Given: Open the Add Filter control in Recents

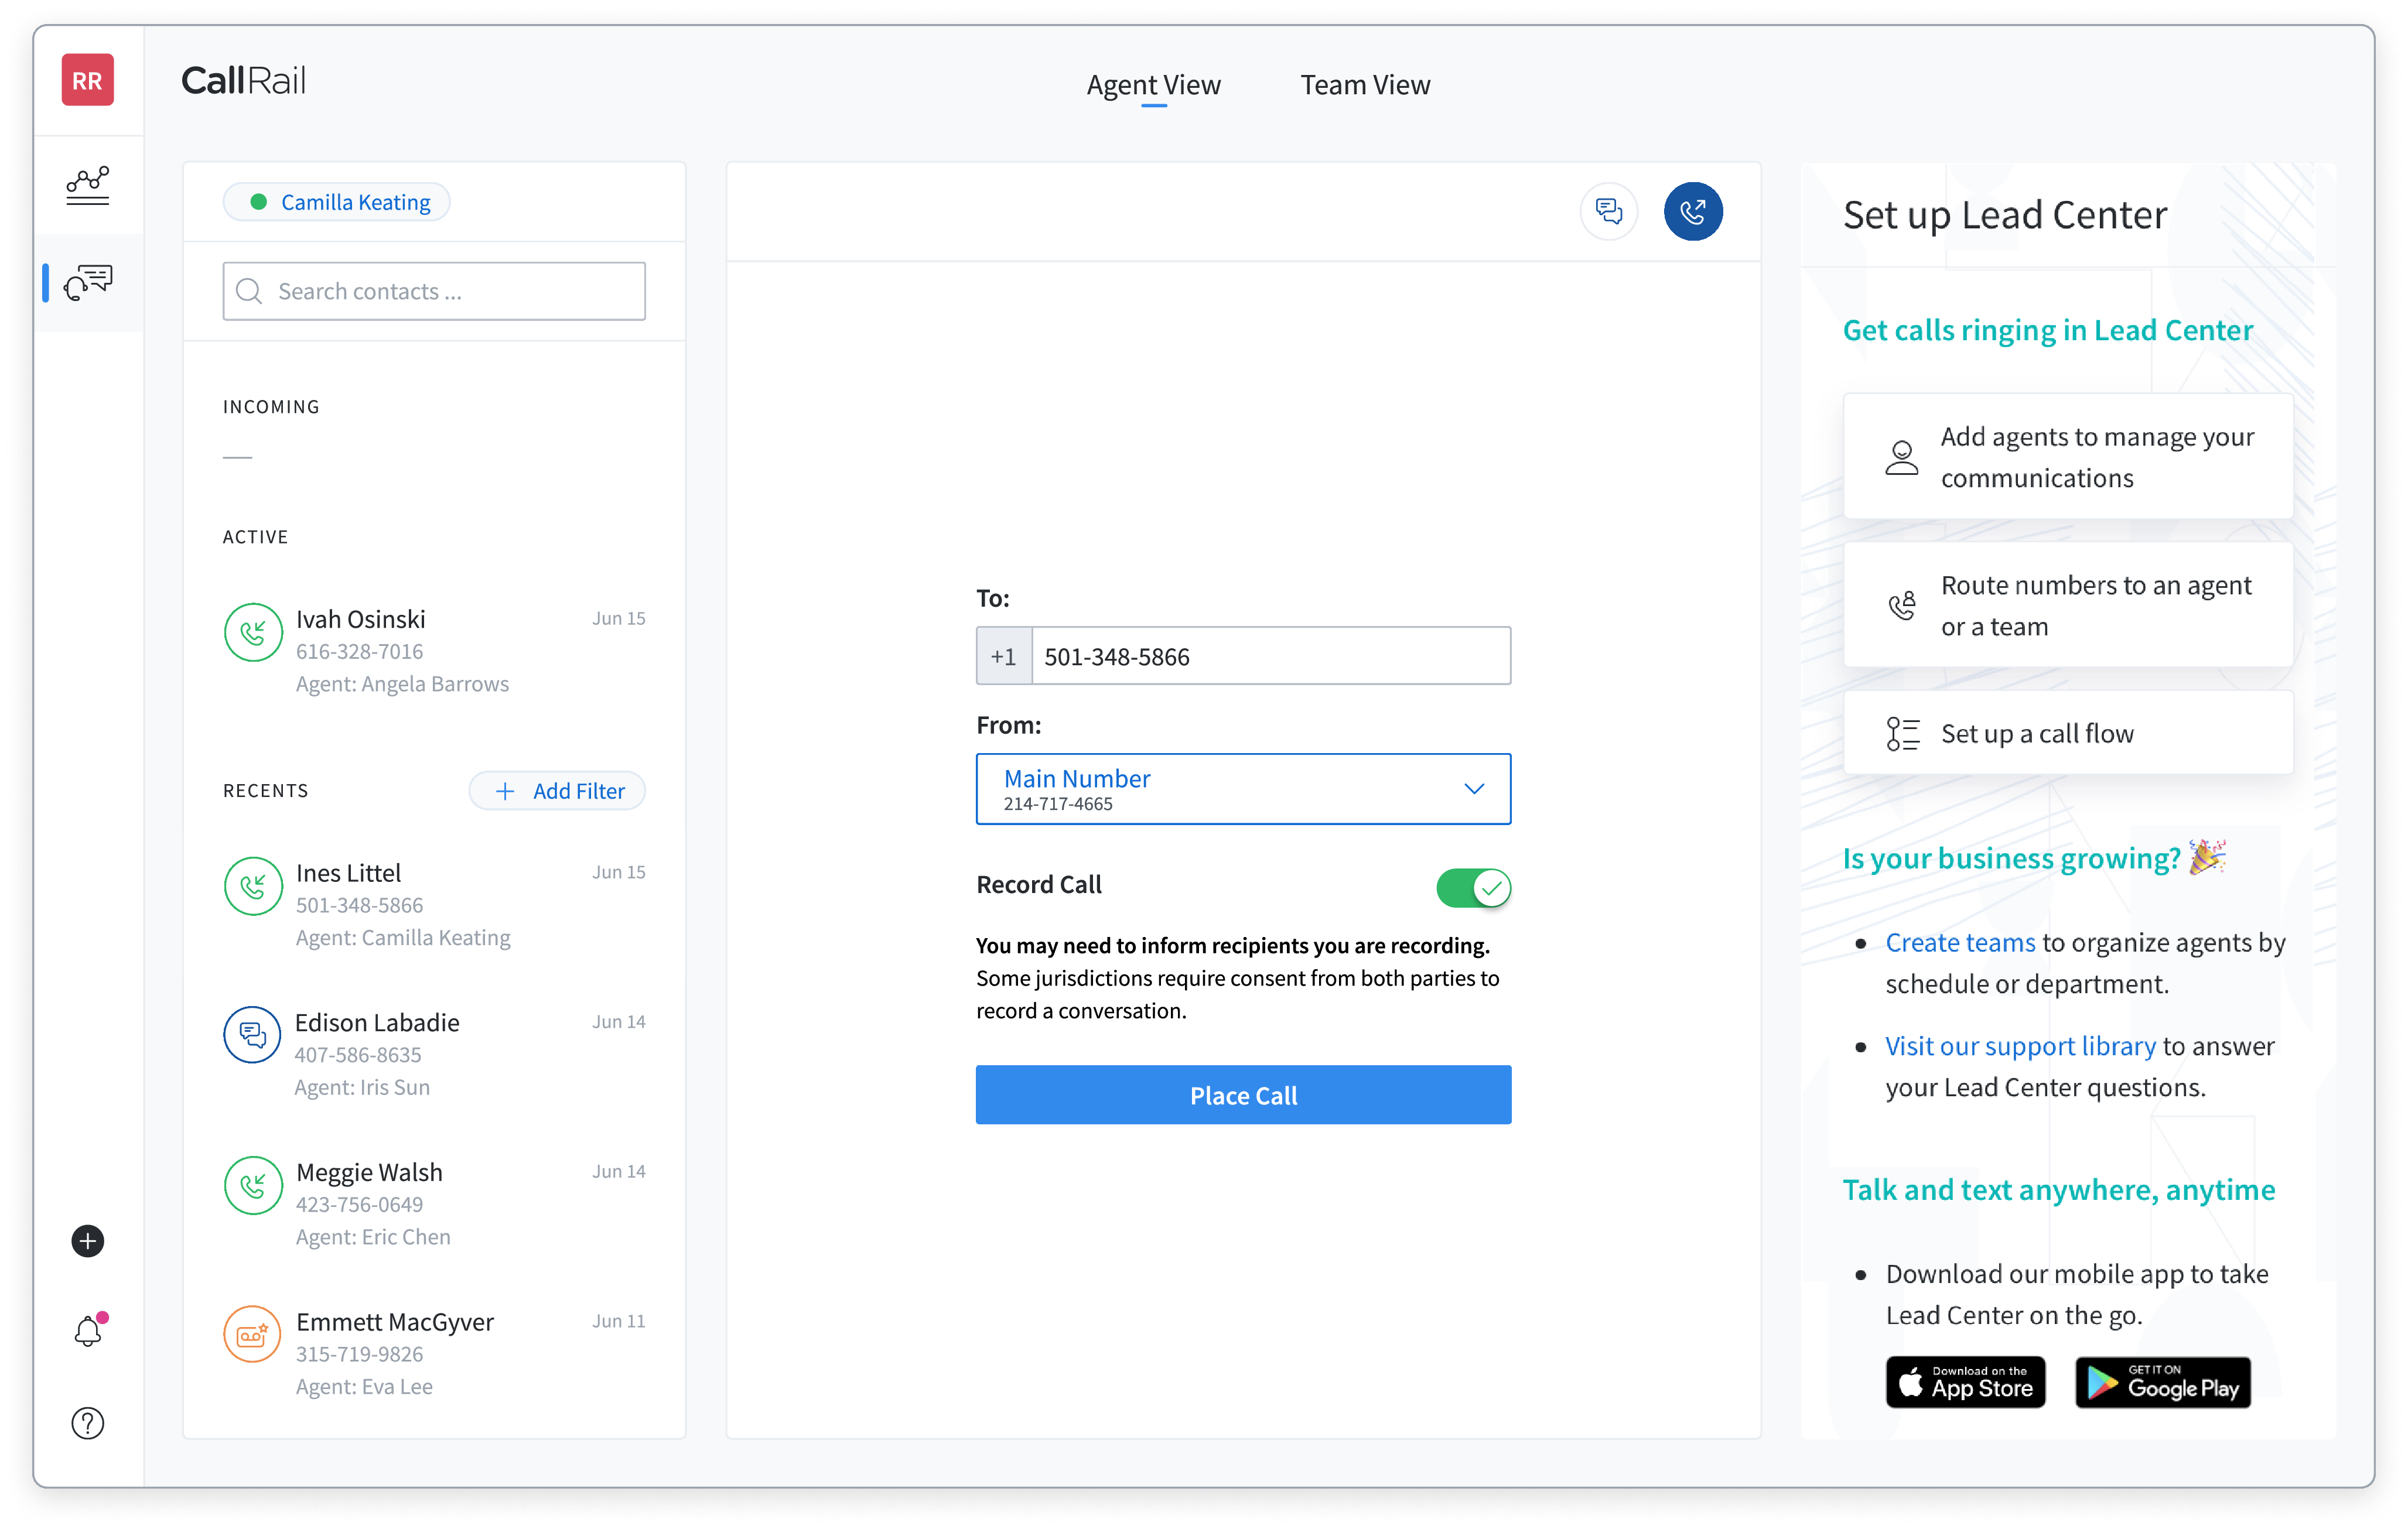Looking at the screenshot, I should coord(557,790).
